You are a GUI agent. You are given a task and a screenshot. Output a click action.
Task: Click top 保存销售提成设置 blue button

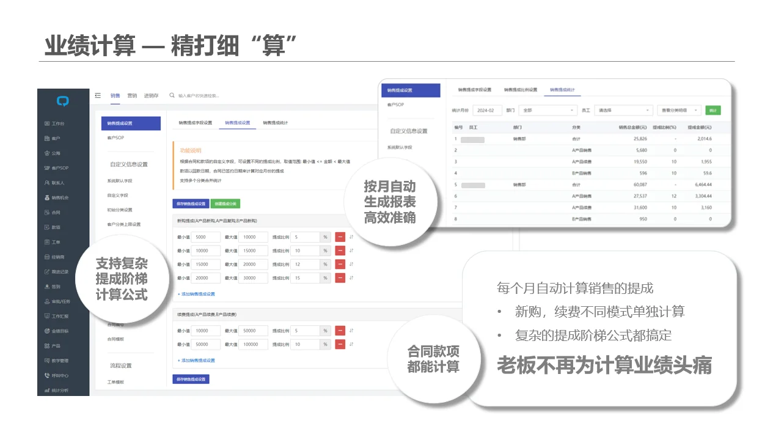[x=191, y=204]
